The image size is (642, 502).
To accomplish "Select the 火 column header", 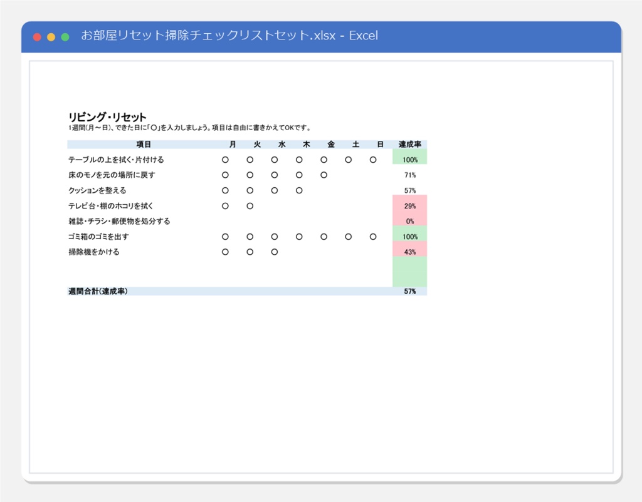I will coord(257,145).
